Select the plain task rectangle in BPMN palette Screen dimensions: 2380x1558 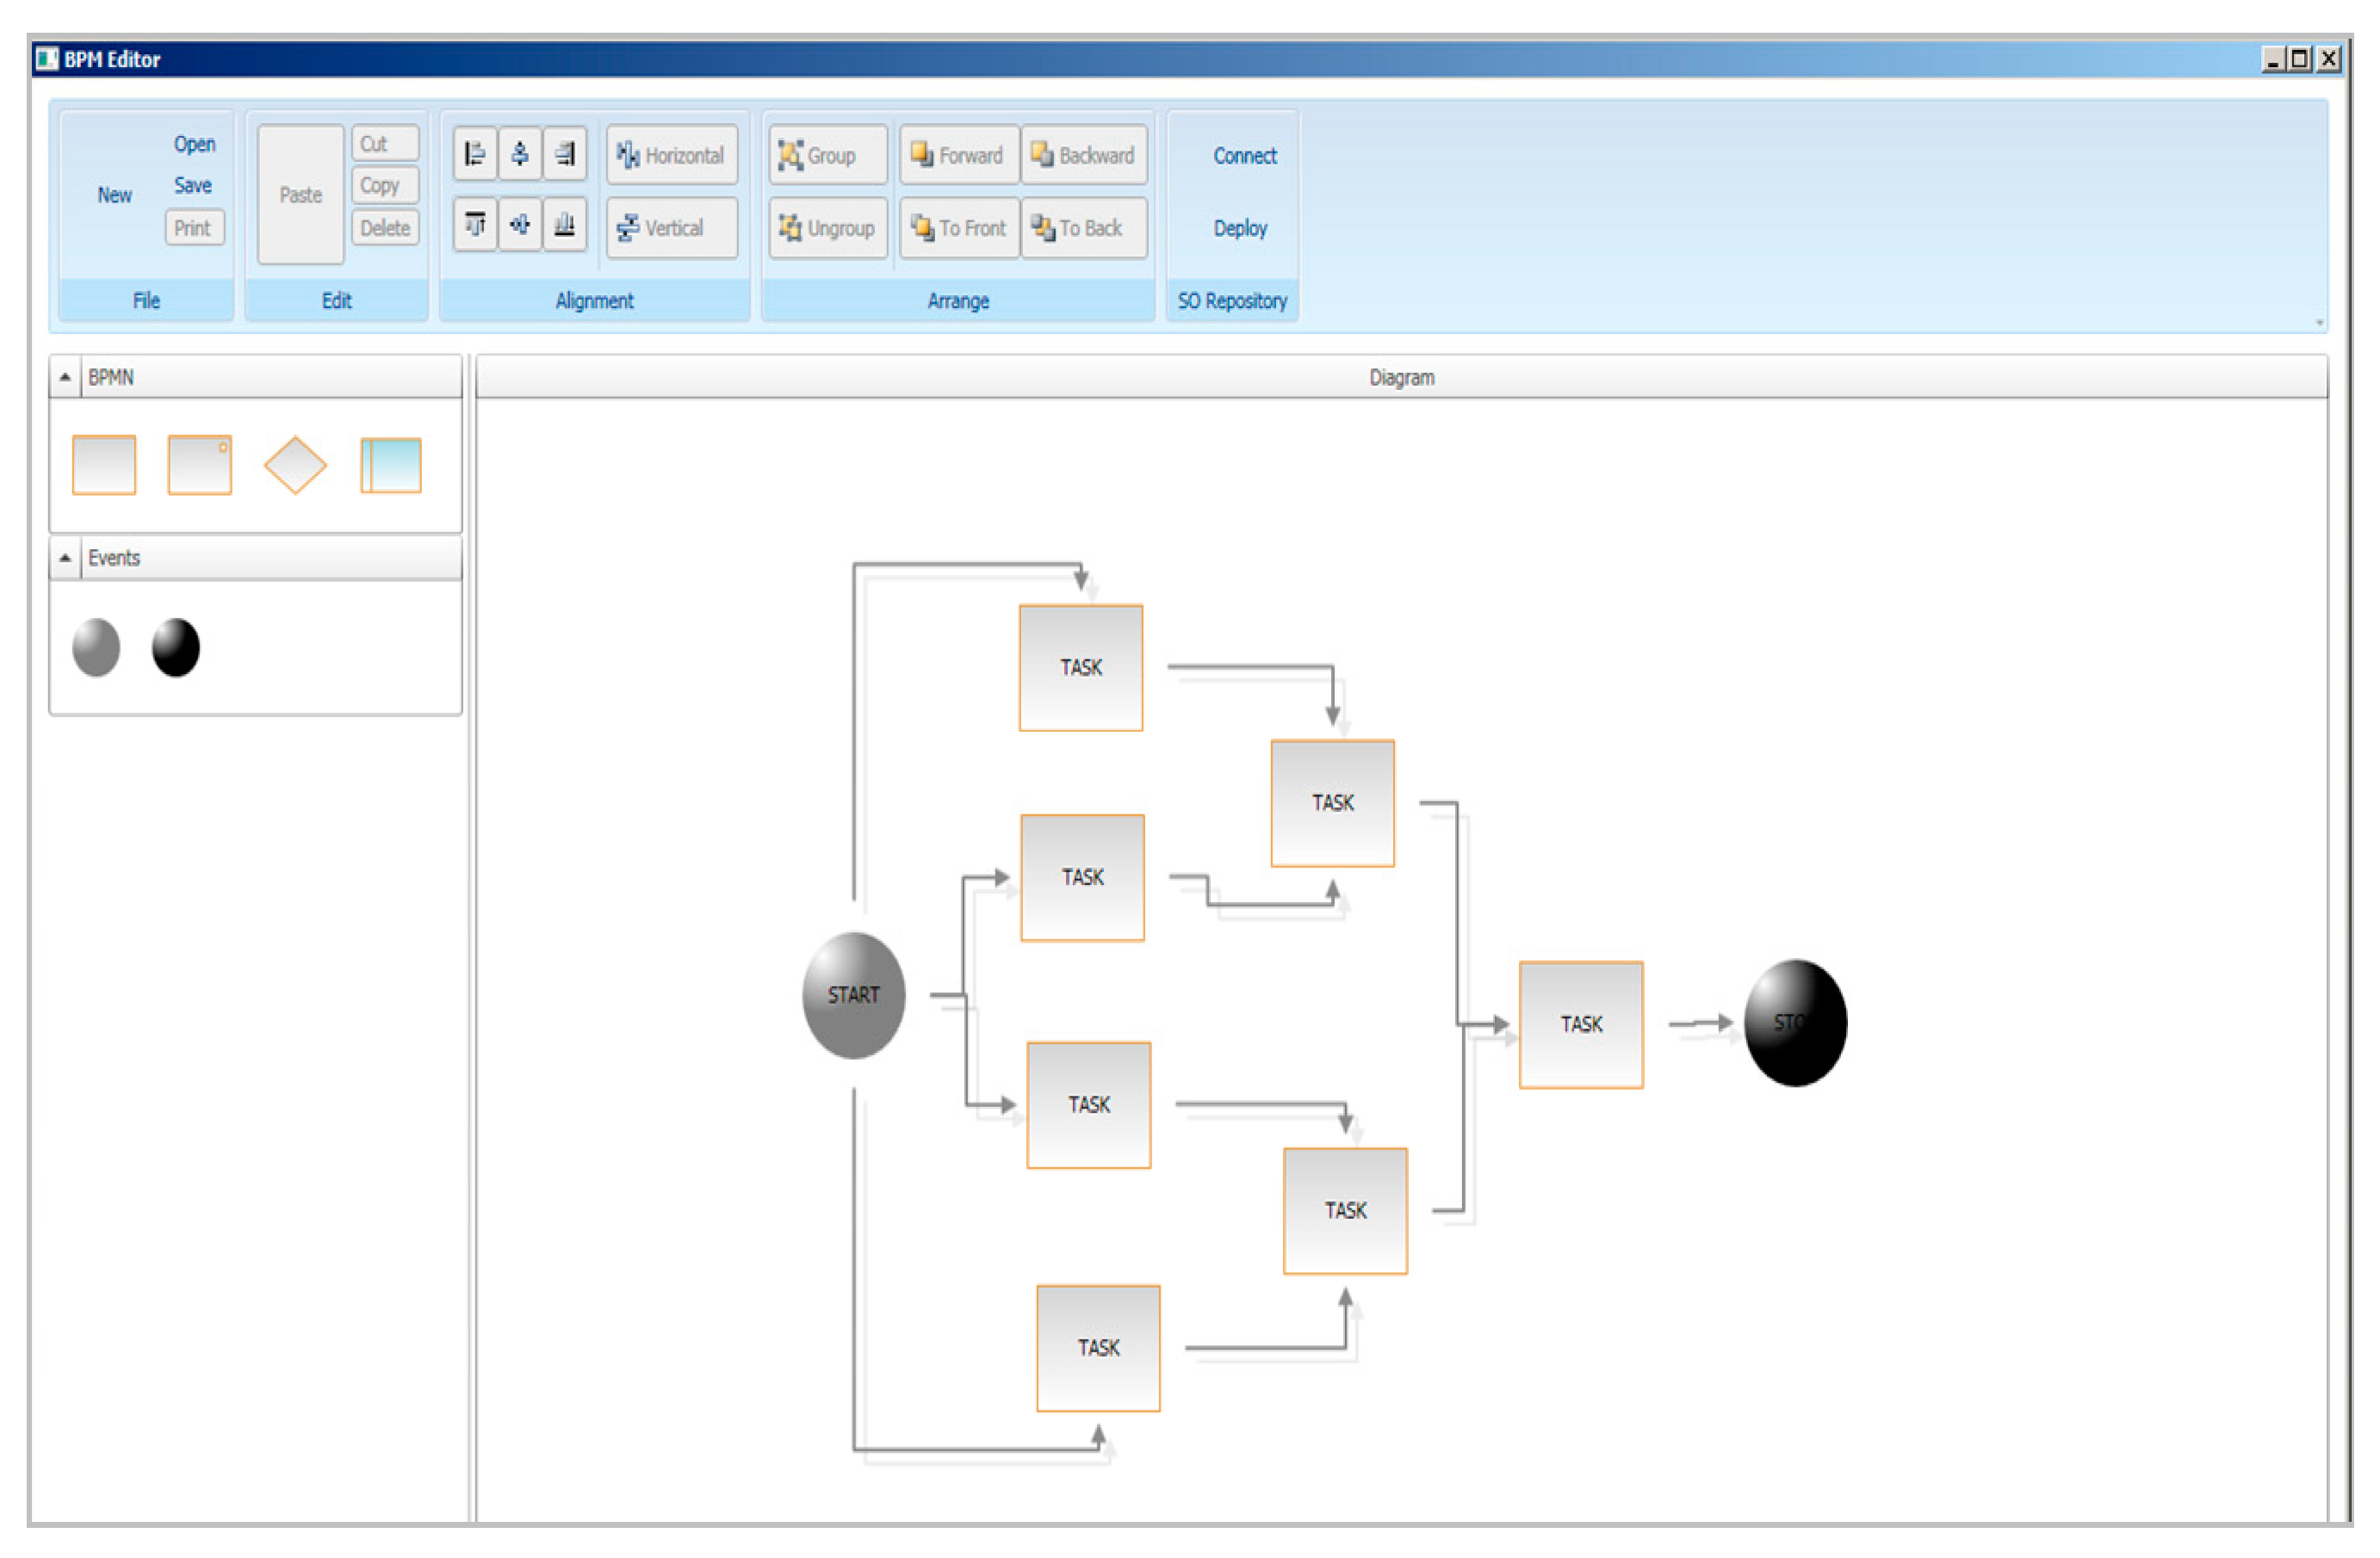(104, 465)
